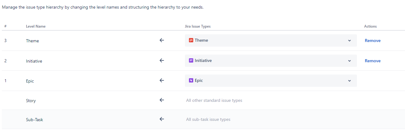Edit the Theme level name
The height and width of the screenshot is (138, 405).
coord(32,41)
